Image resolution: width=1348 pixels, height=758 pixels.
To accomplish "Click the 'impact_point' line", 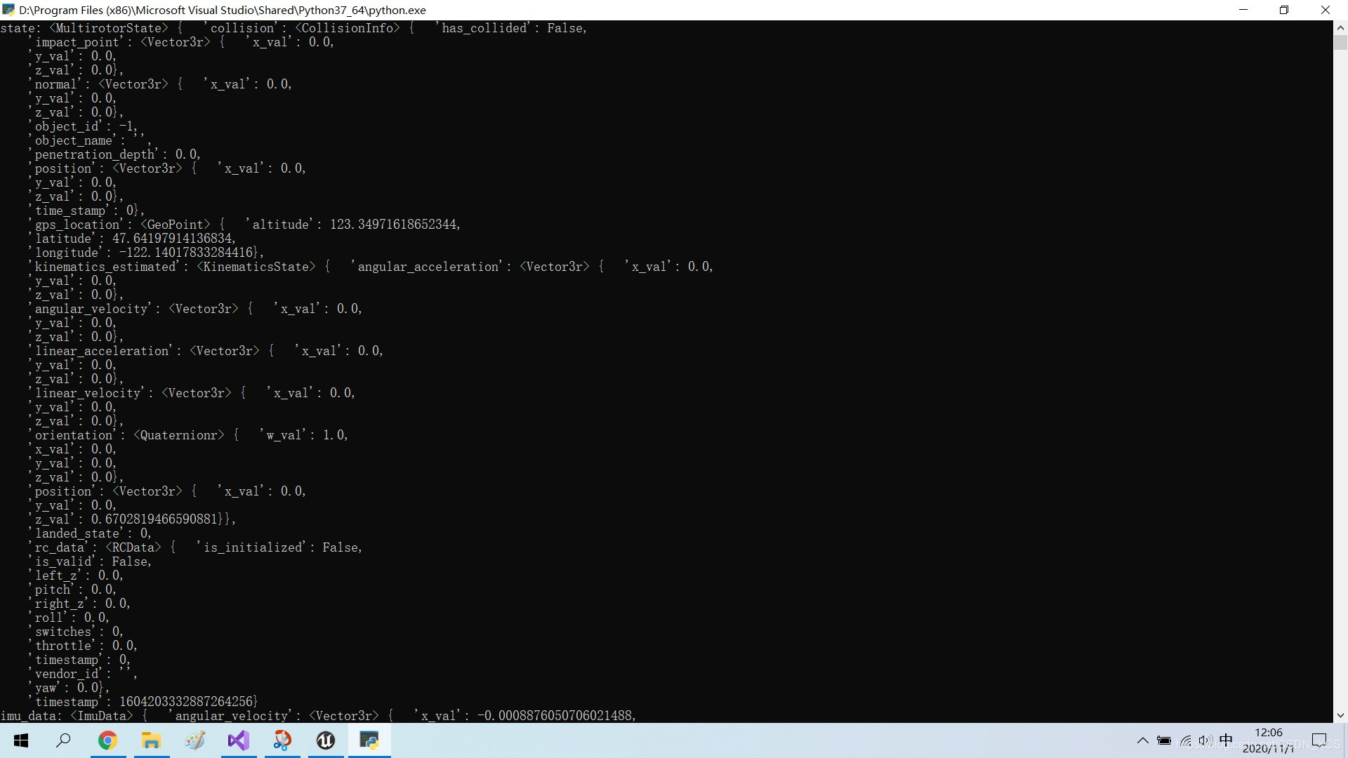I will point(181,42).
